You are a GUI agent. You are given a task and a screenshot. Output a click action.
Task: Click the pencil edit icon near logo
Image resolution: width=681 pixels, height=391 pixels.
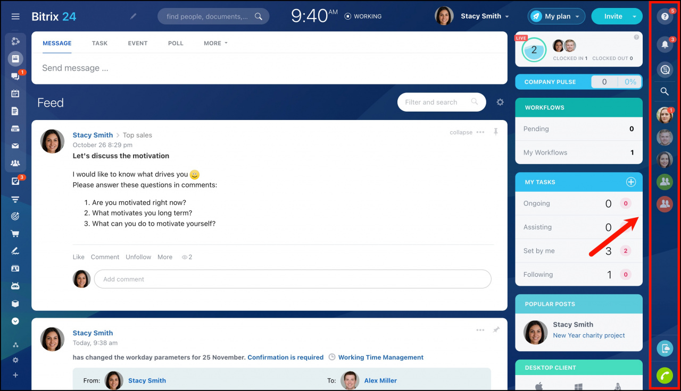133,16
